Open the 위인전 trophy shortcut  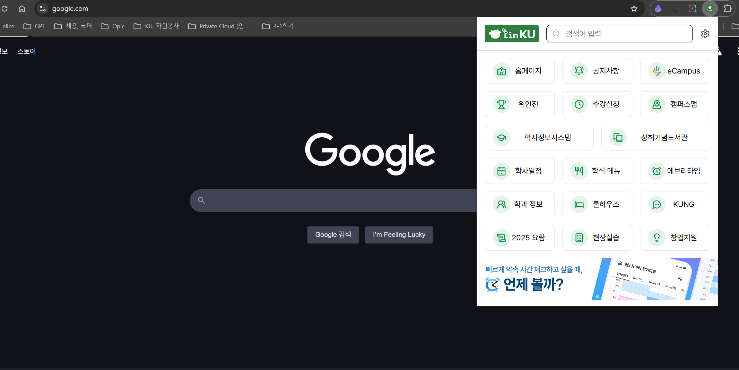pos(519,104)
